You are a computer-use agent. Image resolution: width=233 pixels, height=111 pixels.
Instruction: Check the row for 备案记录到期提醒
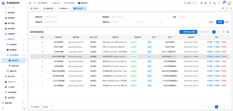pos(32,71)
